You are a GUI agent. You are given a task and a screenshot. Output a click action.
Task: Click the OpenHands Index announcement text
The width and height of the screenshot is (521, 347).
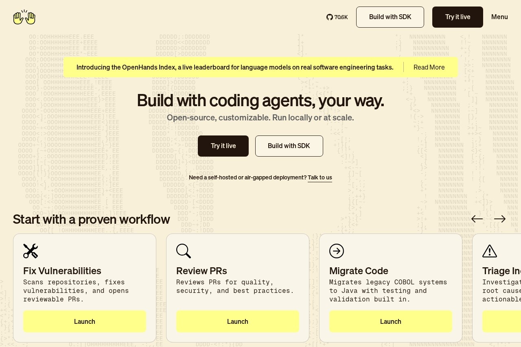[x=235, y=67]
